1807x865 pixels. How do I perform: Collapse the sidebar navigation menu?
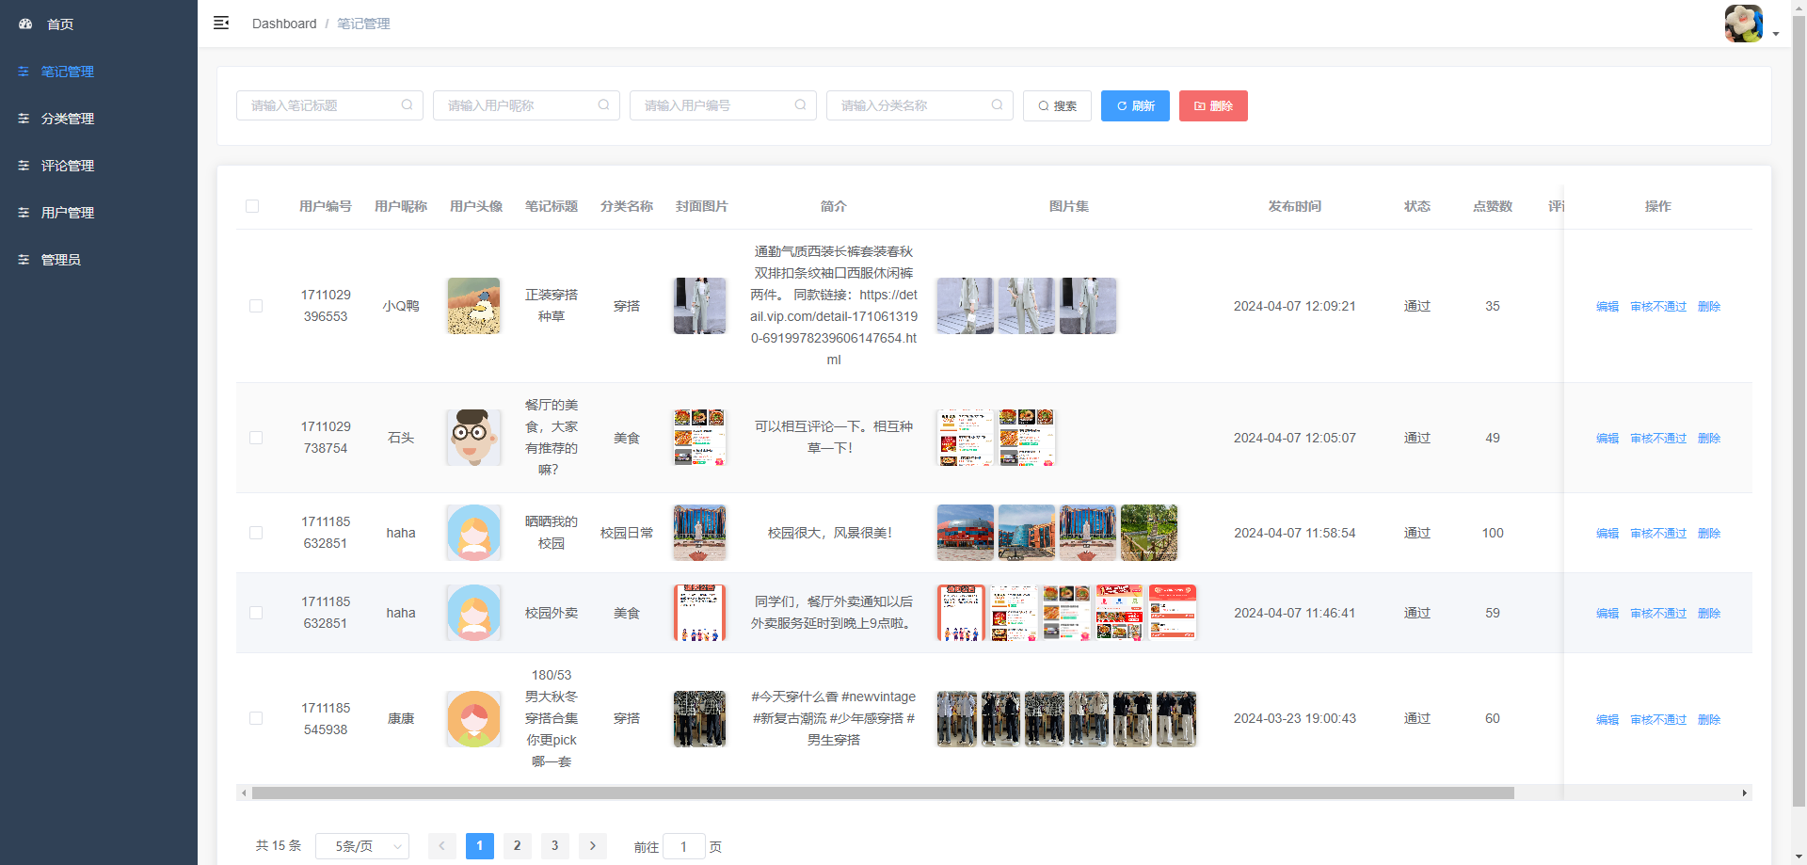[221, 23]
